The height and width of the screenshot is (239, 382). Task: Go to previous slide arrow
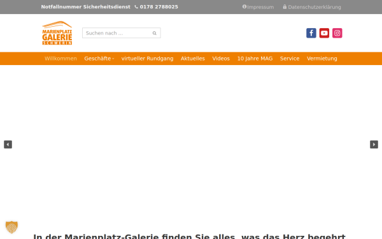pyautogui.click(x=8, y=145)
